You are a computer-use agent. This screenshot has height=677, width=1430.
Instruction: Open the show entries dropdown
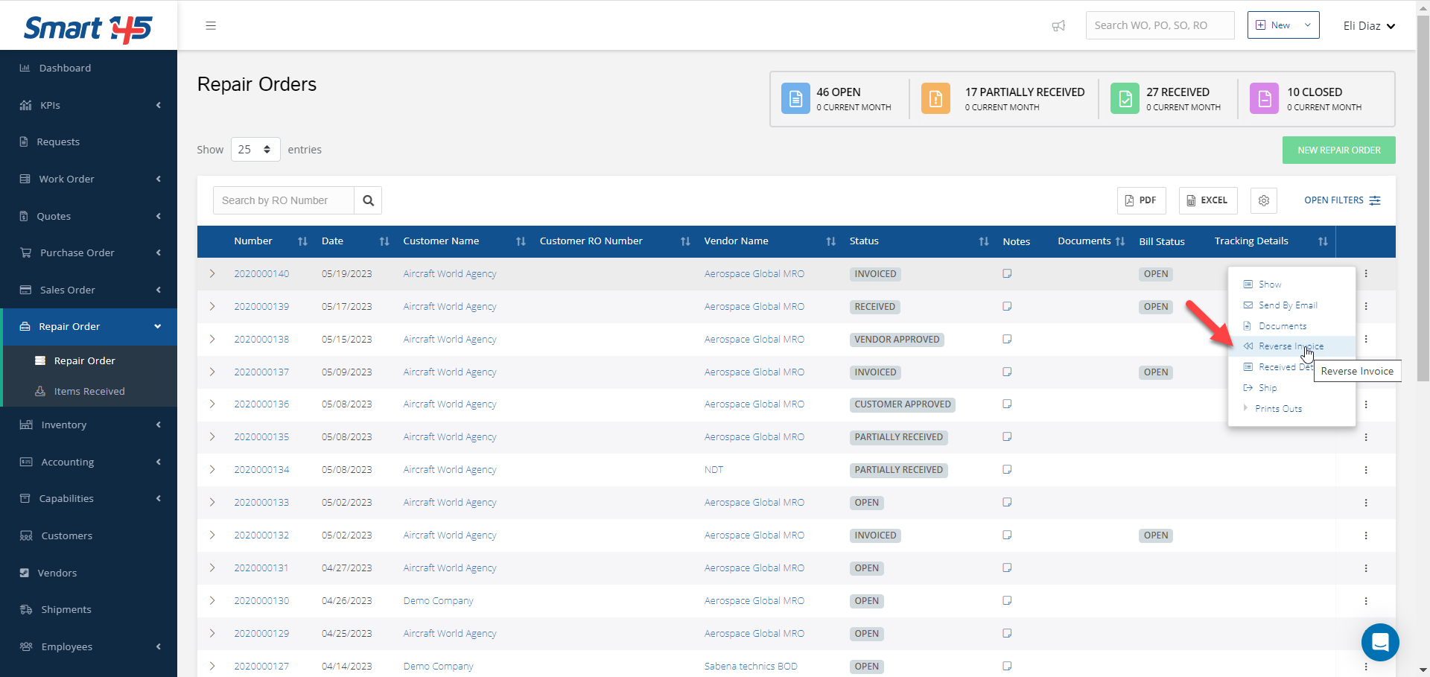click(x=255, y=150)
